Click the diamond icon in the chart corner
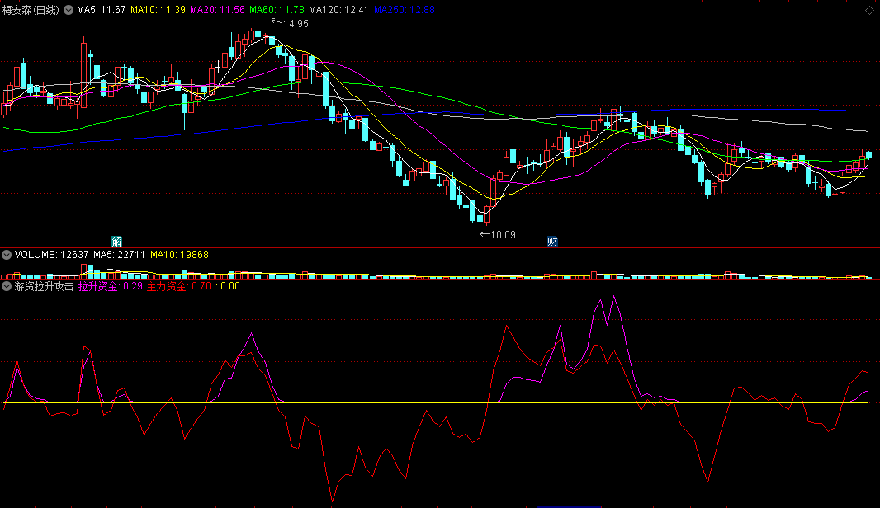The image size is (880, 508). (869, 10)
